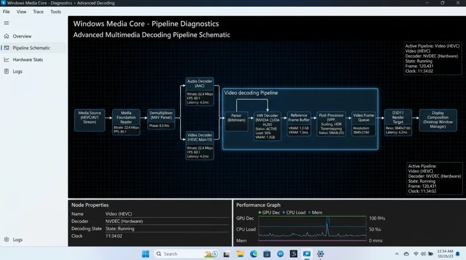Click the Performance Graph panel header

(258, 205)
